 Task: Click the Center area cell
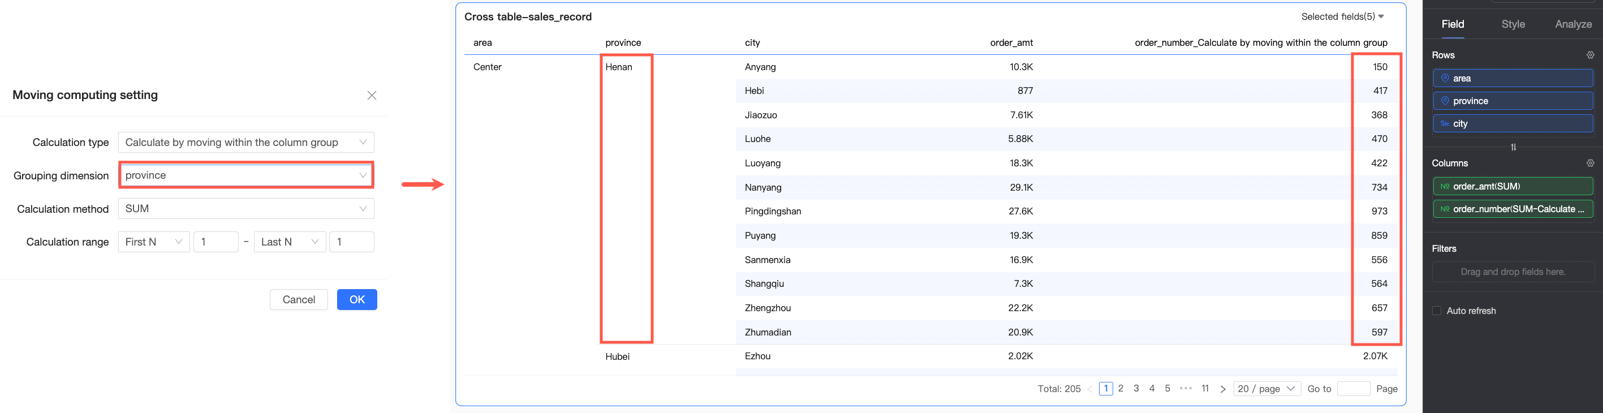coord(487,67)
